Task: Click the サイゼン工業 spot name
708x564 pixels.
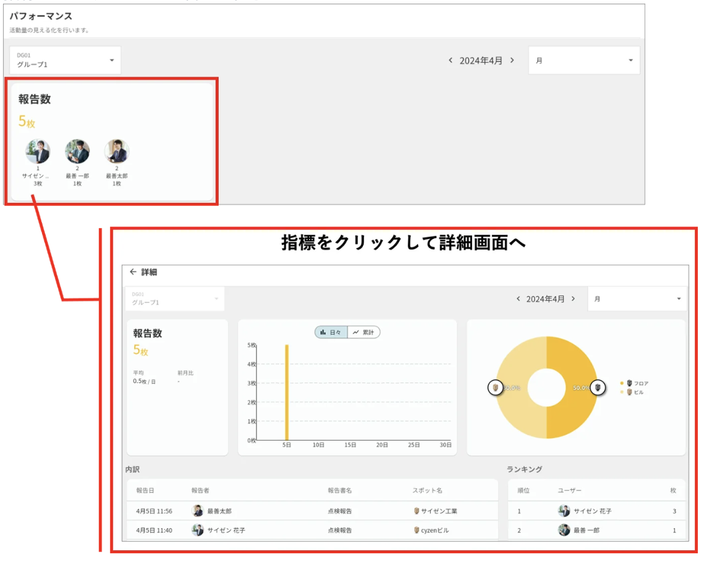Action: pos(439,511)
